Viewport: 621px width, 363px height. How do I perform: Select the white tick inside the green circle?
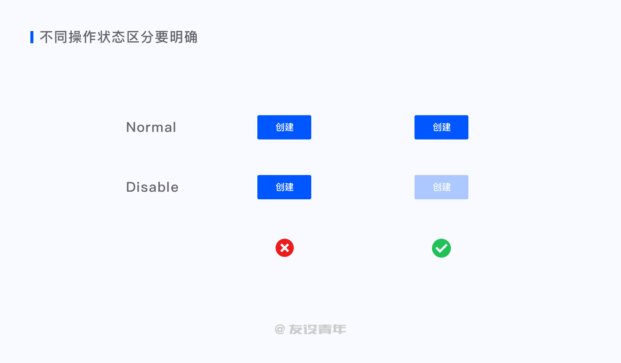[x=441, y=249]
